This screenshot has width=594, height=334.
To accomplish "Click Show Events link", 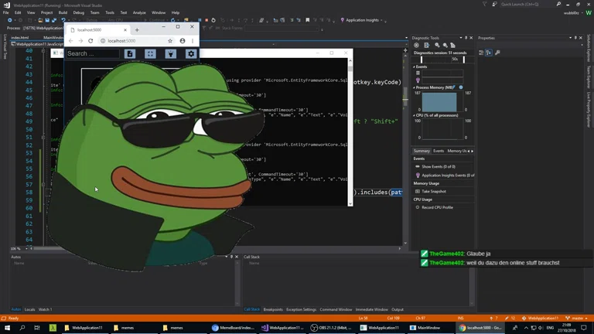I will click(439, 167).
